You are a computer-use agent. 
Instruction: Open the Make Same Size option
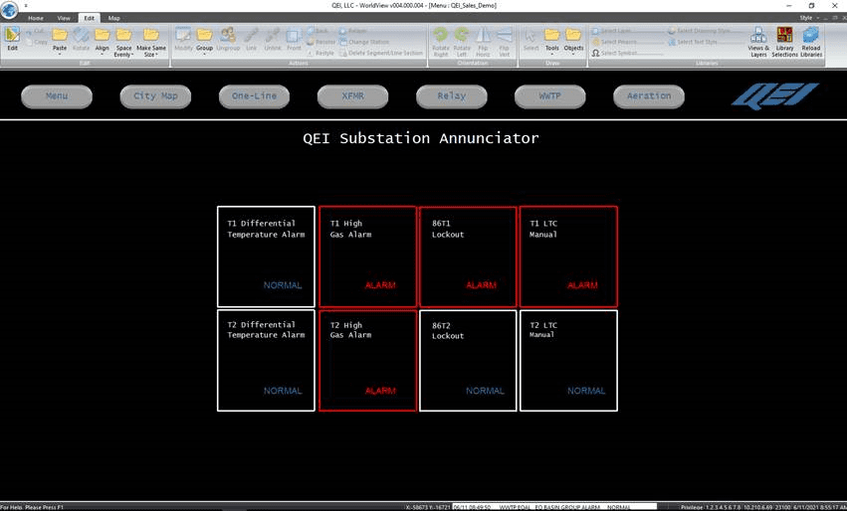[x=150, y=42]
